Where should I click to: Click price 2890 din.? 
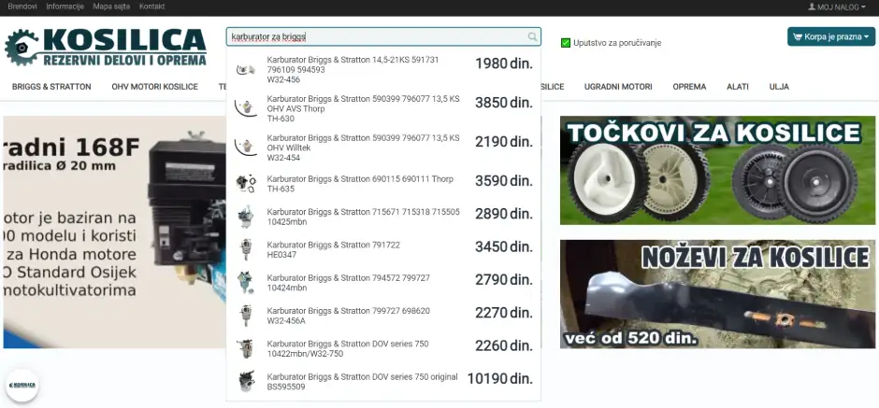[504, 214]
